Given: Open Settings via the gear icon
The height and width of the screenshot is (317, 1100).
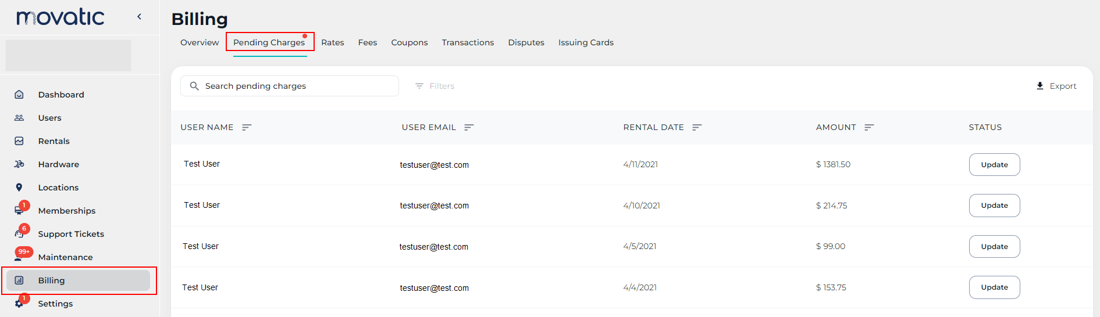Looking at the screenshot, I should (x=19, y=304).
